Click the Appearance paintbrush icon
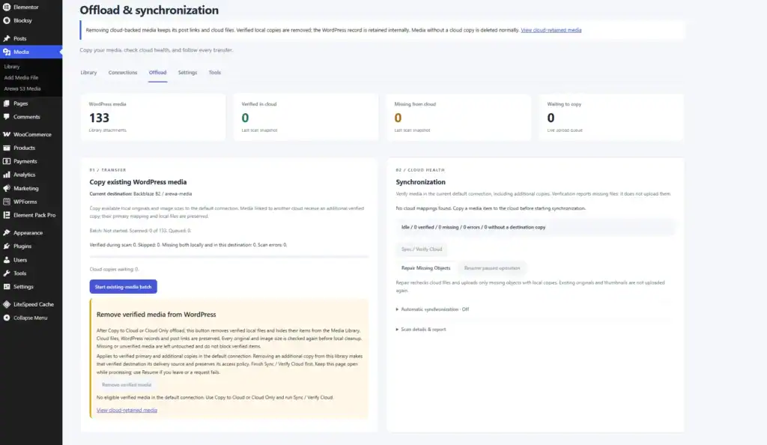This screenshot has height=445, width=767. tap(6, 233)
